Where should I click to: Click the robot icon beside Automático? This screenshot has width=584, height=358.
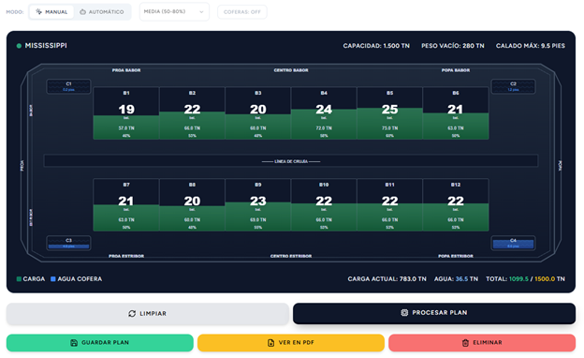click(x=82, y=12)
